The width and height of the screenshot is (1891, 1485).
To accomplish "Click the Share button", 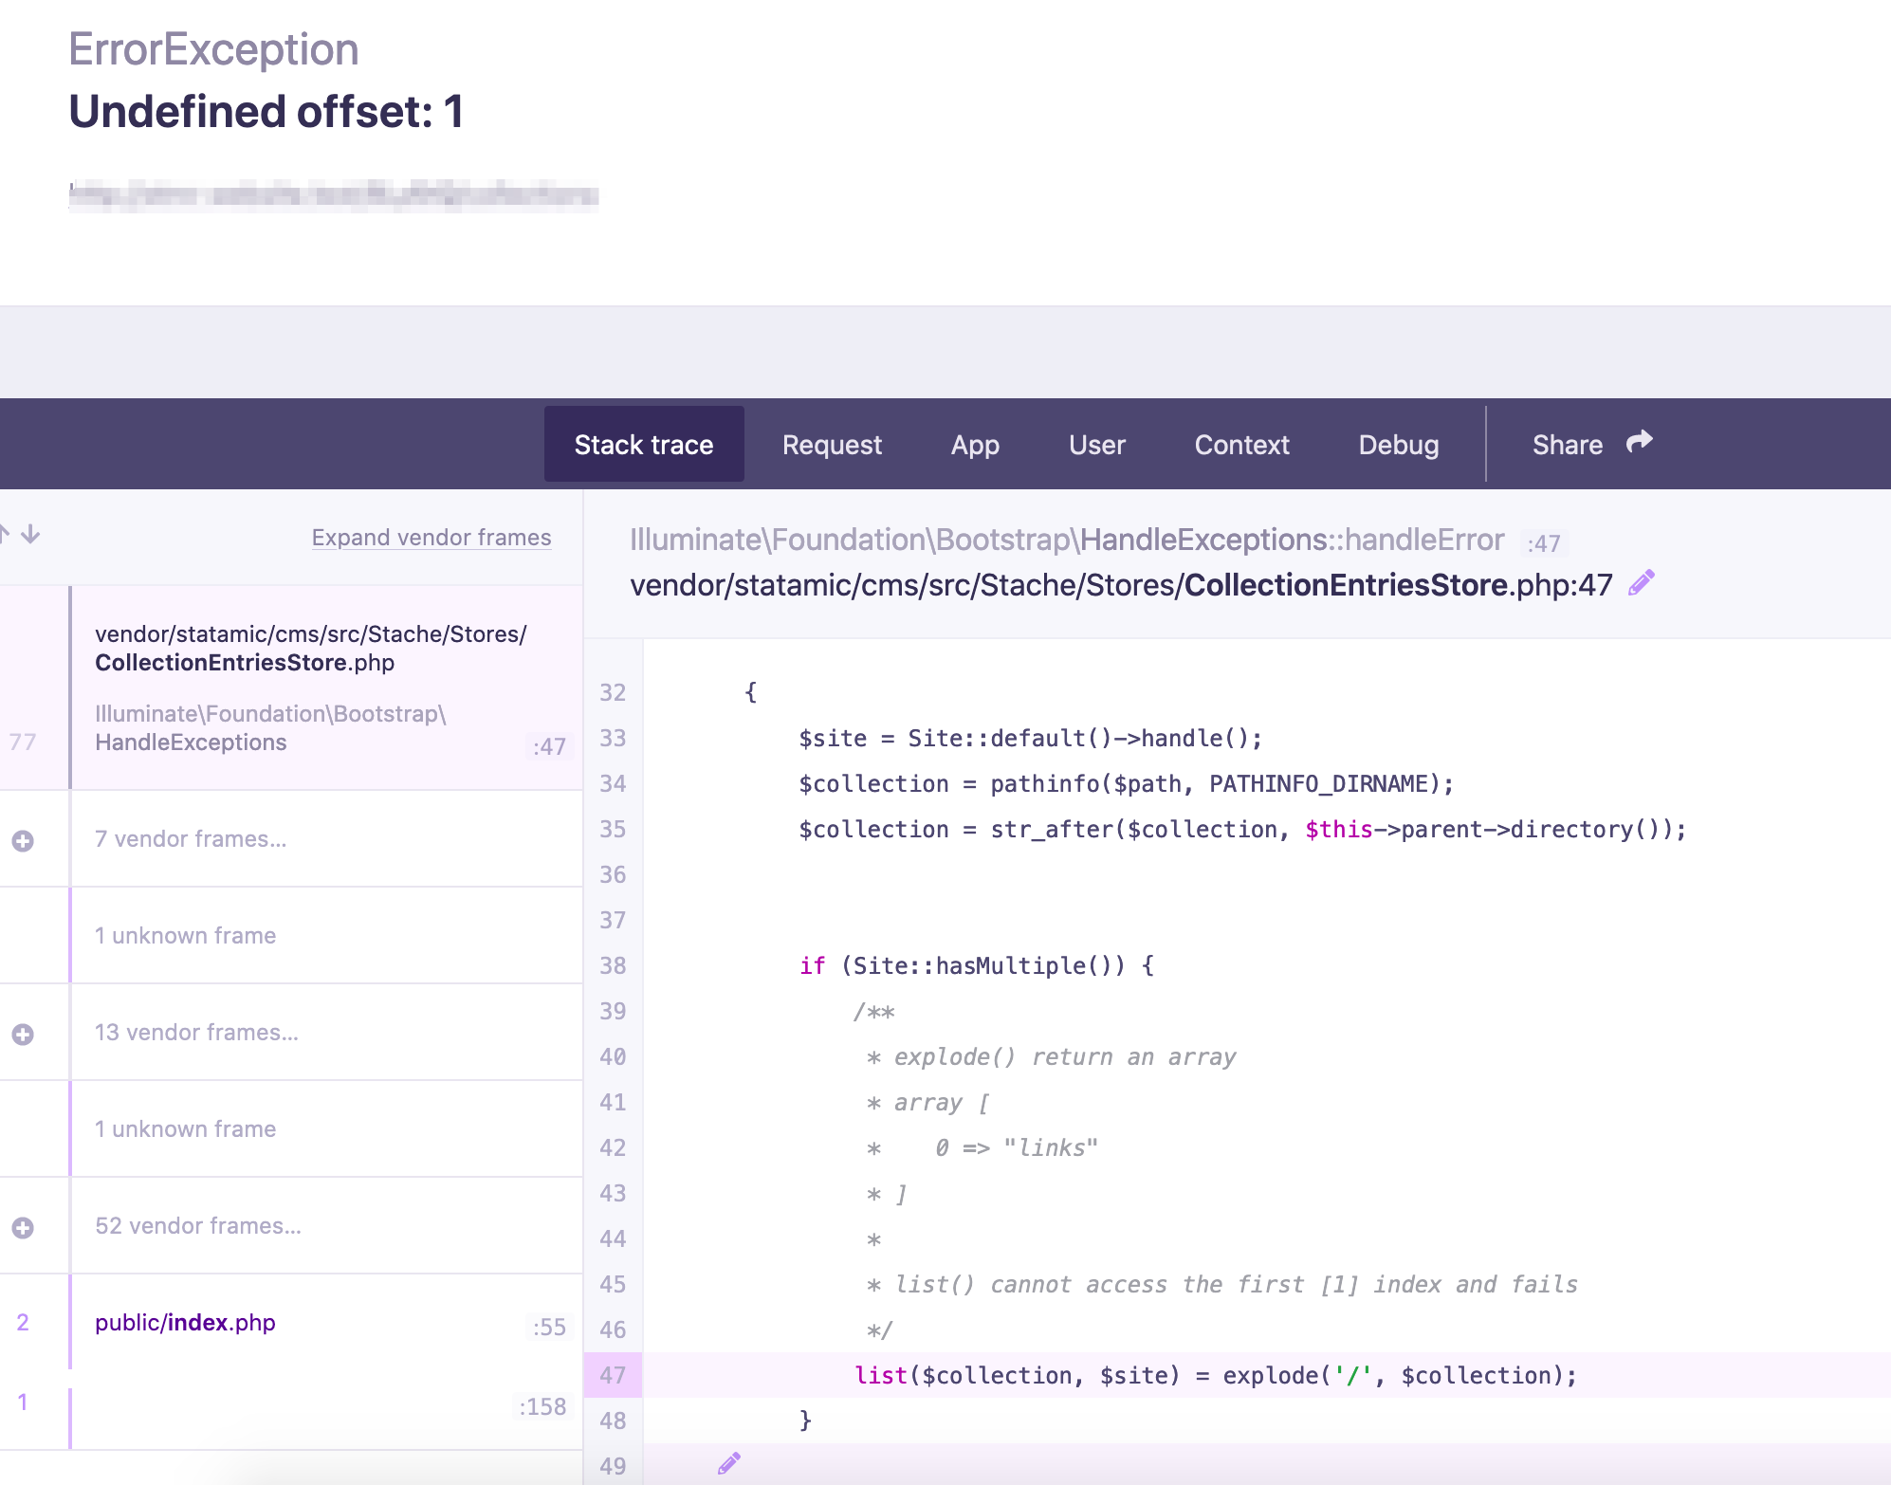I will (x=1591, y=444).
